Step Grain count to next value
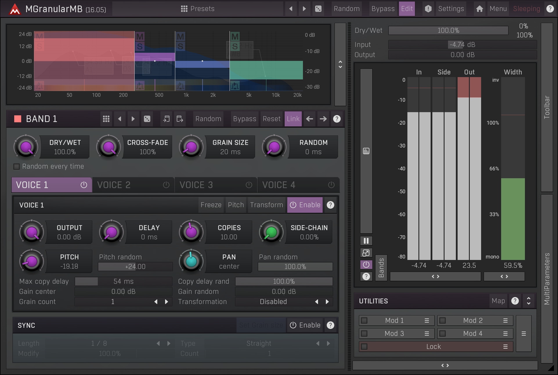 tap(166, 302)
